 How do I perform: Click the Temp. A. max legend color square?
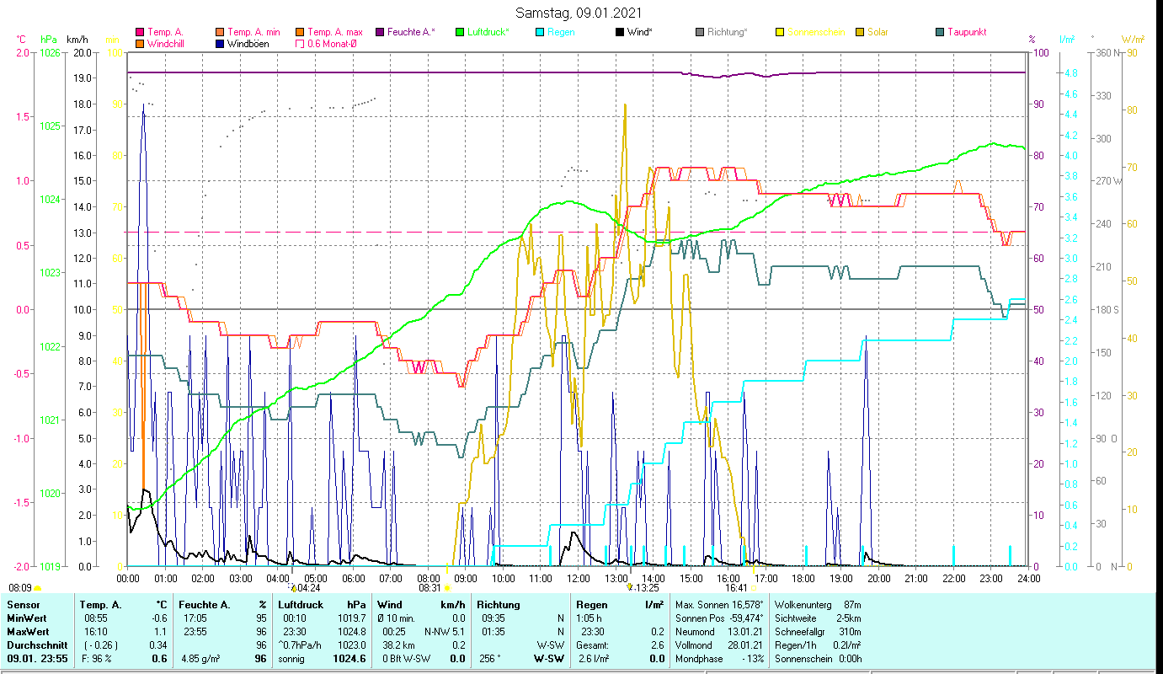coord(300,32)
